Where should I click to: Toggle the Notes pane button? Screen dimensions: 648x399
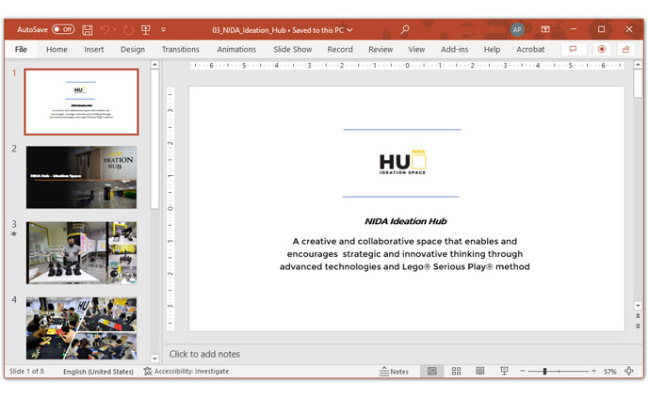point(394,372)
